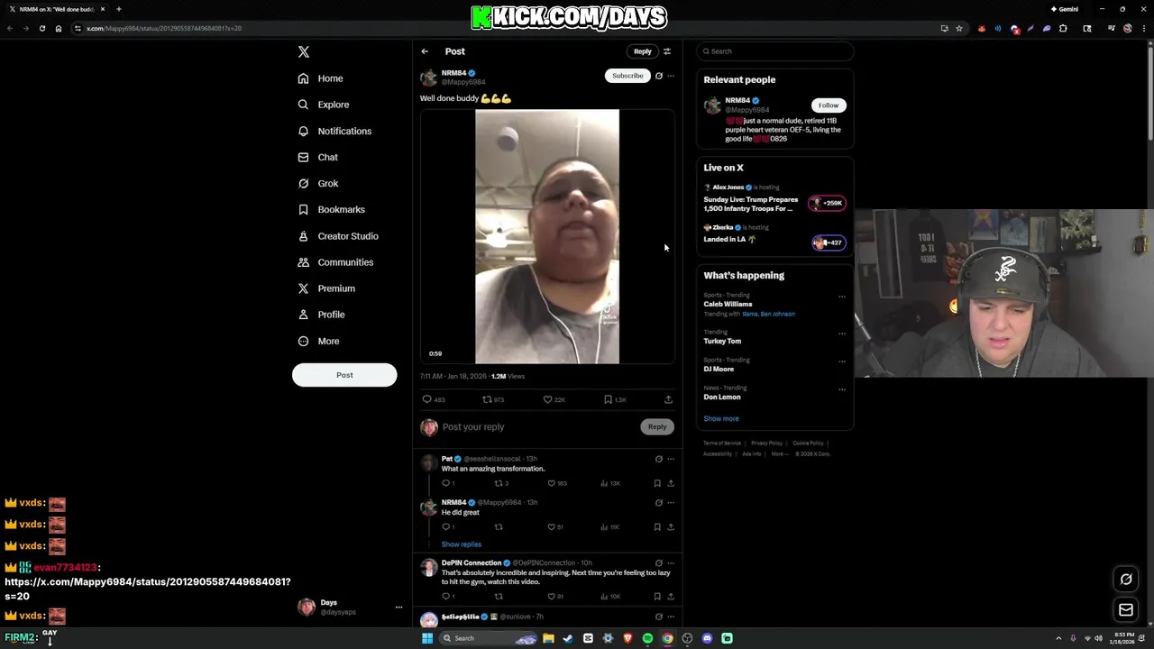Viewport: 1154px width, 649px height.
Task: Click Grok icon on DePIN Connection's reply
Action: coord(659,562)
